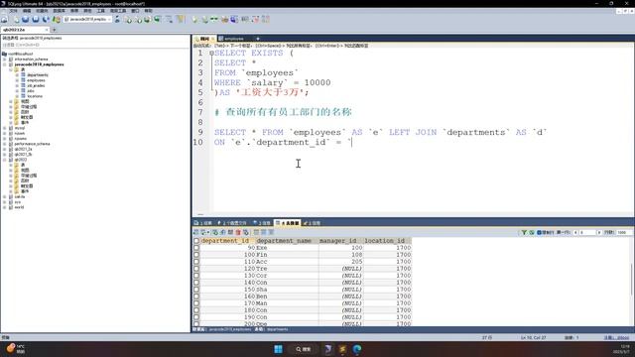
Task: Click the root@localhost server icon
Action: click(4, 54)
